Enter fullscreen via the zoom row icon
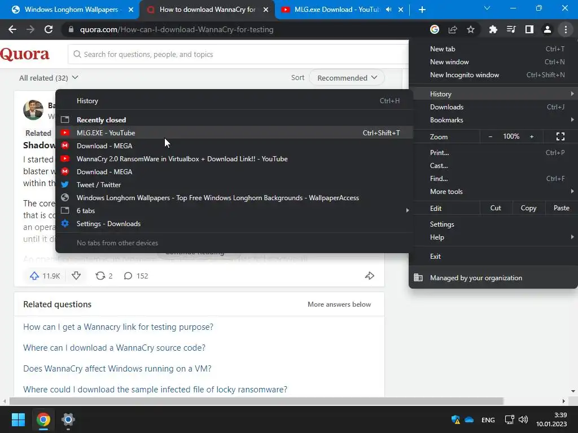This screenshot has height=433, width=578. tap(561, 136)
